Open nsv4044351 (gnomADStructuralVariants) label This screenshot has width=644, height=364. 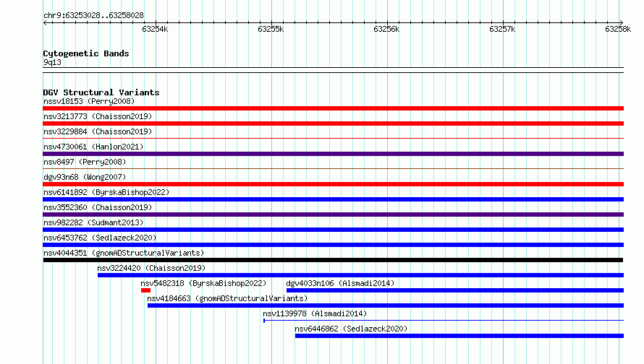[x=124, y=253]
